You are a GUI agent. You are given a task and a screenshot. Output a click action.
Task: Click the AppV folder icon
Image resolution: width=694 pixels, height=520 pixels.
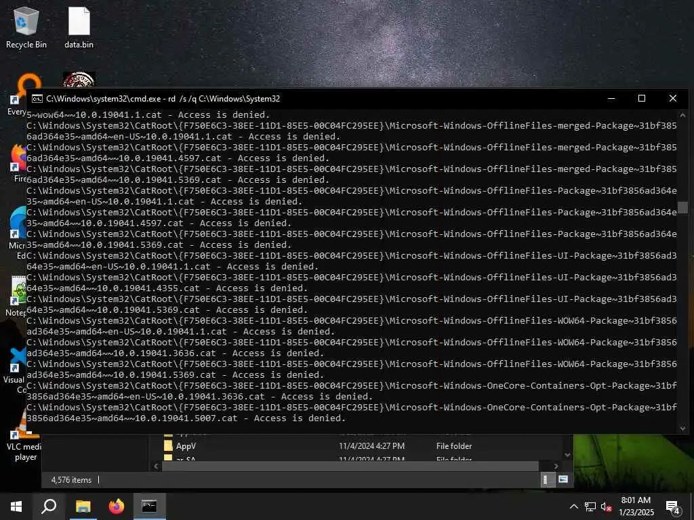pos(168,446)
